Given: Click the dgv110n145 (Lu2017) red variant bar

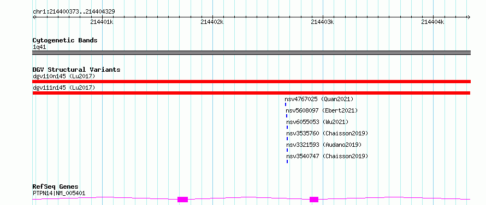Looking at the screenshot, I should pos(251,82).
